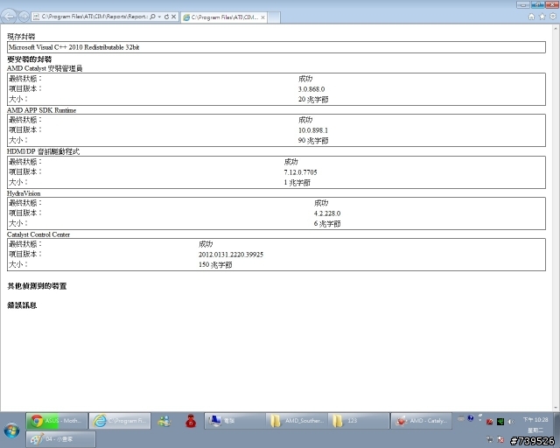
Task: Open the address bar dropdown arrow
Action: click(159, 17)
